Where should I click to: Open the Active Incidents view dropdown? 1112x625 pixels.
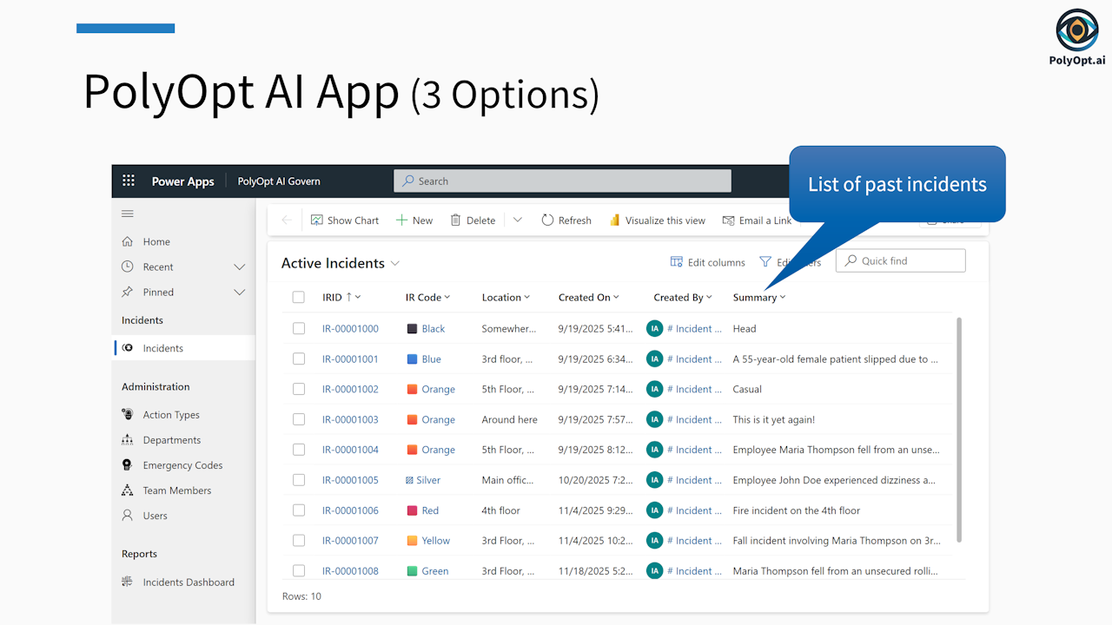pos(395,263)
